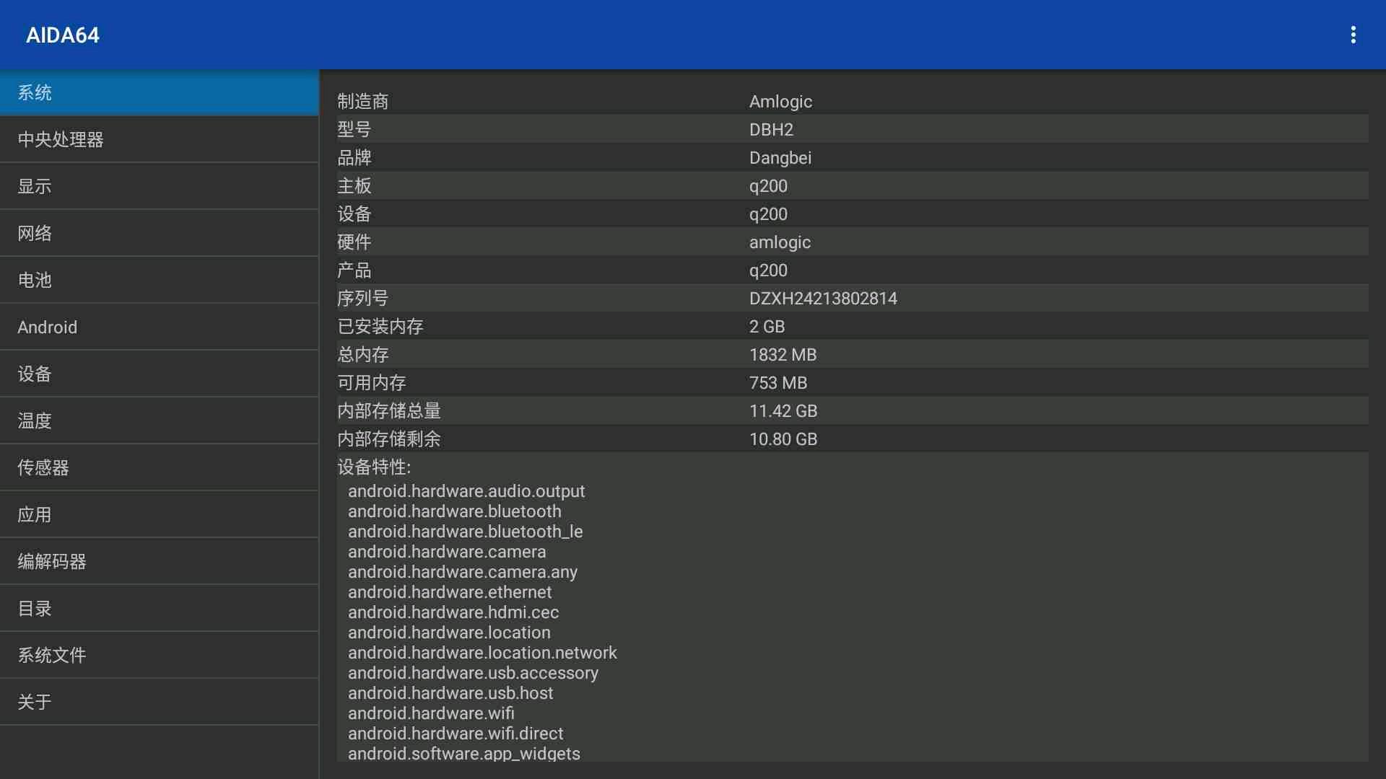
Task: Select the 1832 MB total memory value
Action: 783,355
